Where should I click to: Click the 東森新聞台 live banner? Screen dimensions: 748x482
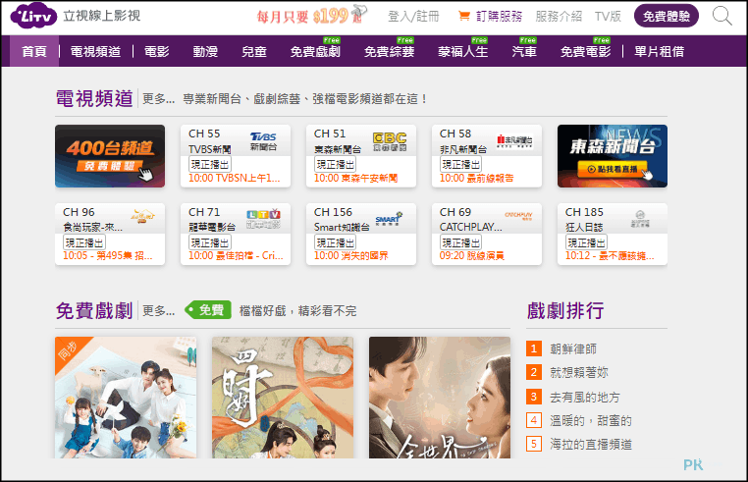point(612,156)
